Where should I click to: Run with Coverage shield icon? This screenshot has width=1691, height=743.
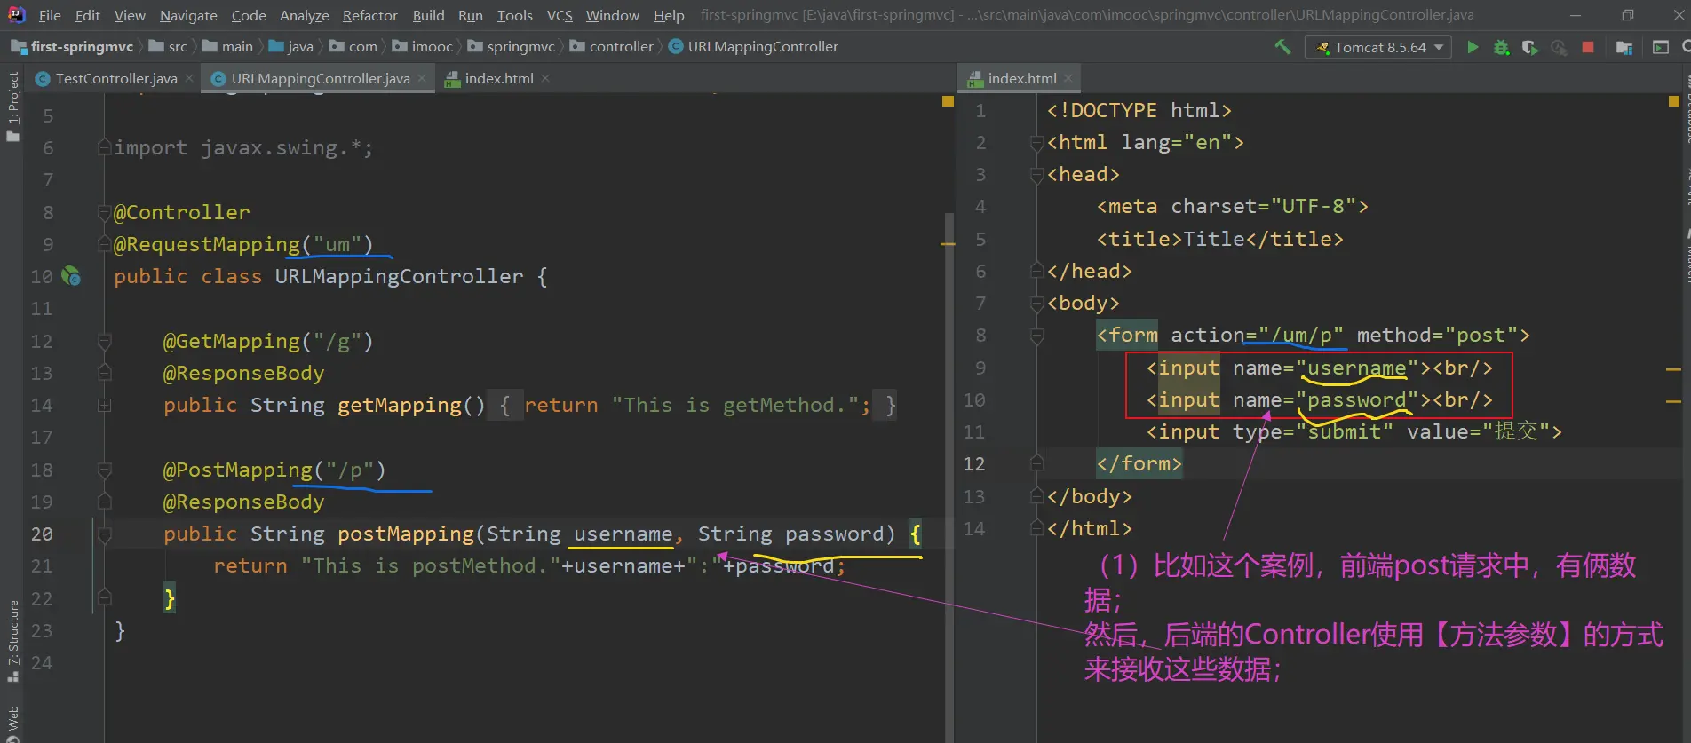(1529, 47)
